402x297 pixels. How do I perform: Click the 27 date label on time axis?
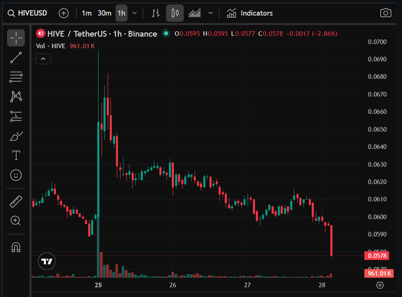(x=247, y=285)
